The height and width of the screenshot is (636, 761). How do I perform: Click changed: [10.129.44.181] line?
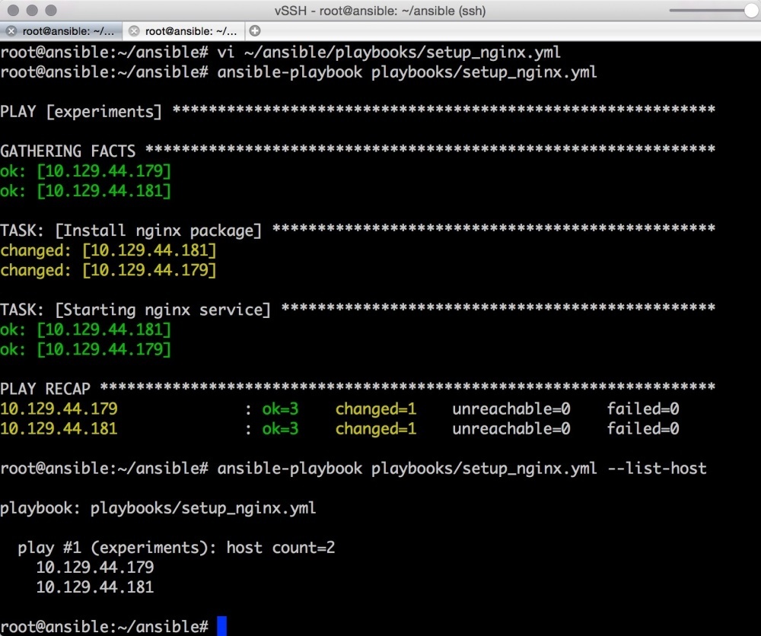(x=108, y=250)
